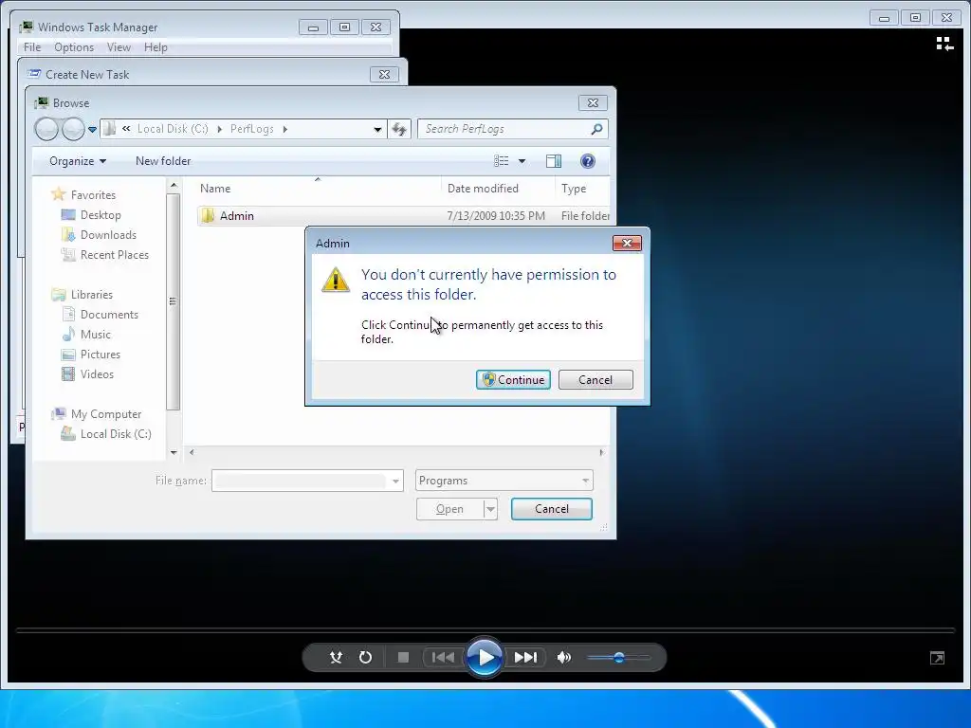Click the Back navigation button in Browse
The width and height of the screenshot is (971, 728).
click(46, 129)
